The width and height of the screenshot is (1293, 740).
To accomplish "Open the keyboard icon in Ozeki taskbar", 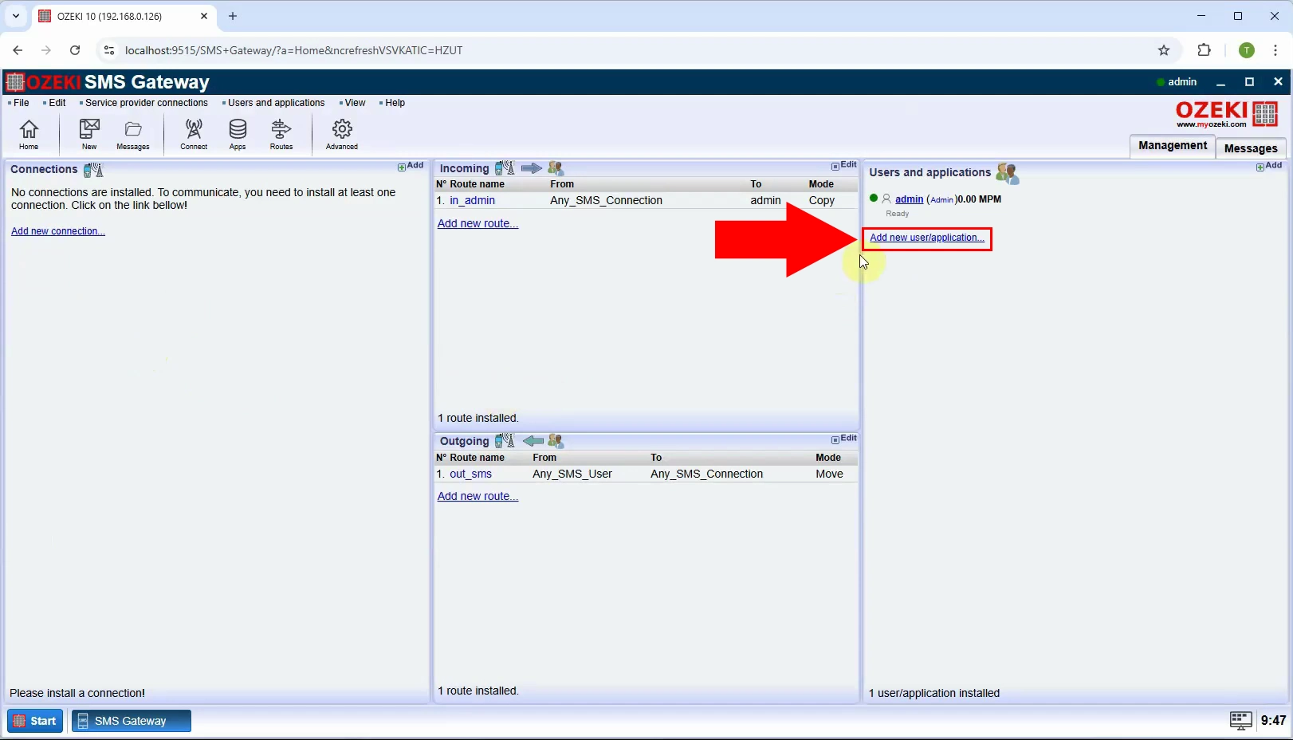I will tap(1240, 721).
